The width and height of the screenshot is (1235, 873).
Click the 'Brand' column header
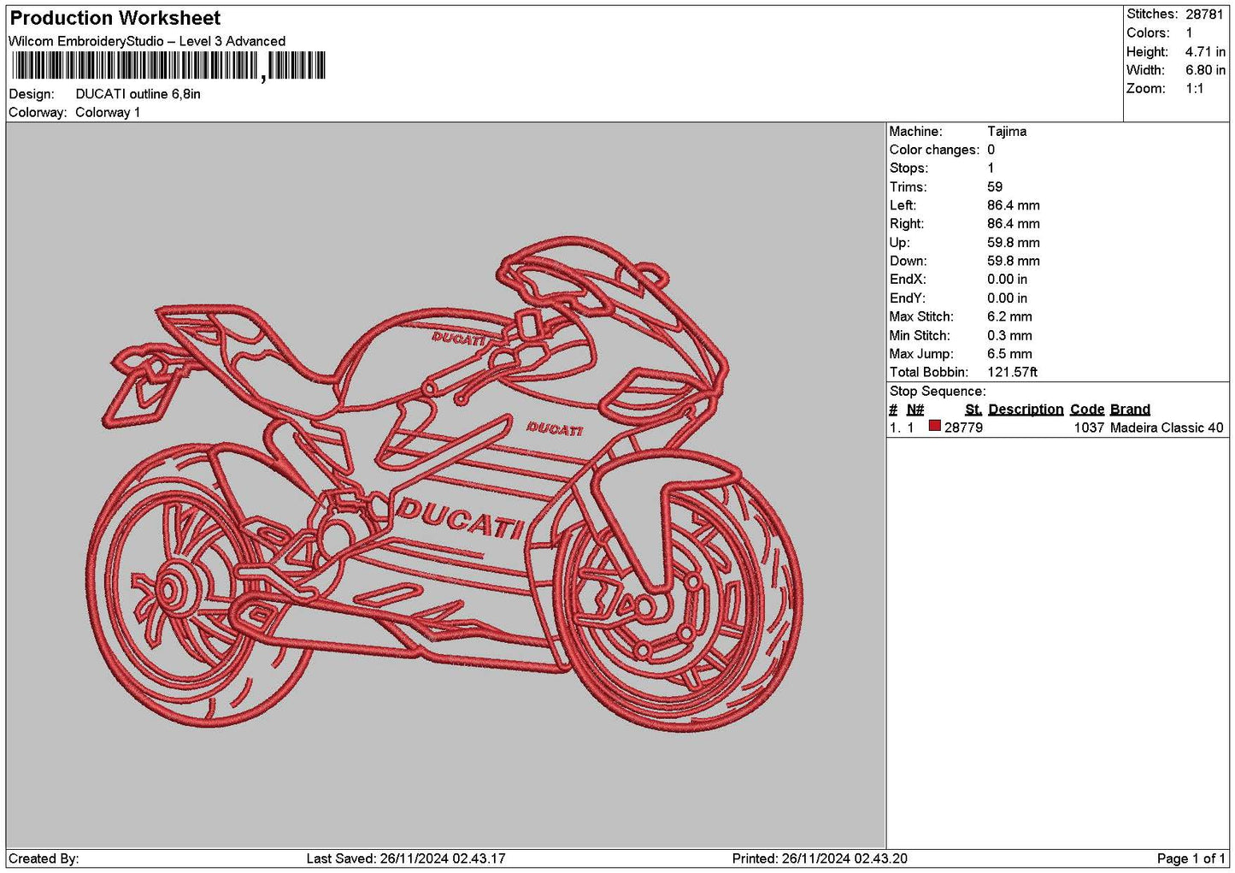[x=1130, y=410]
